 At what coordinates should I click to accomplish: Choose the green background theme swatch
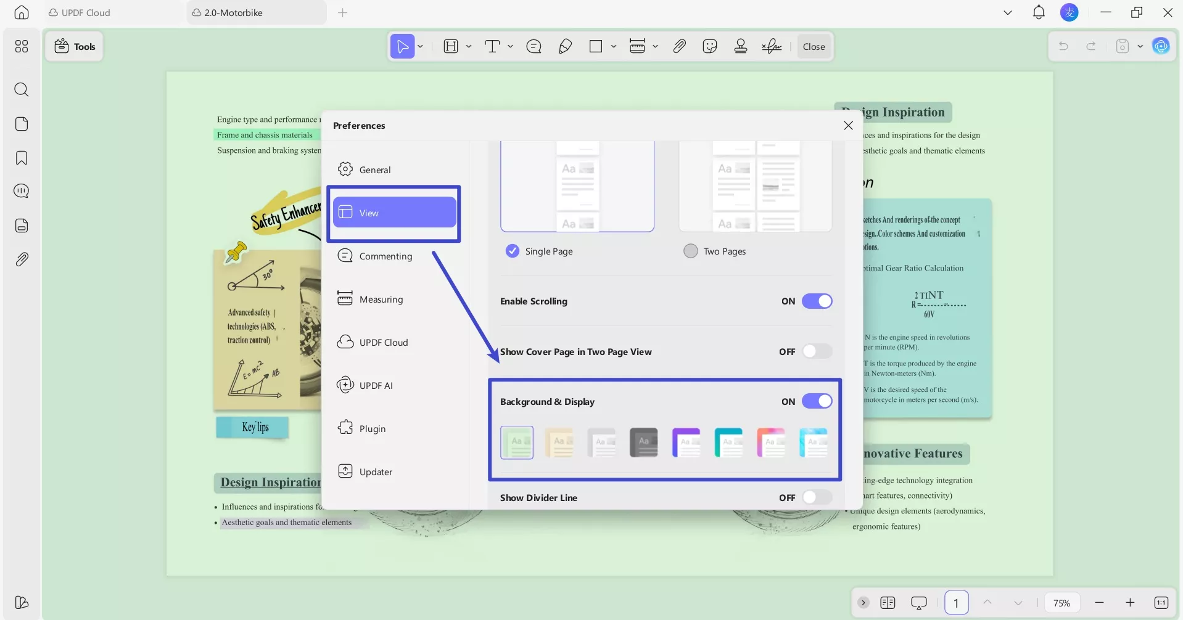[517, 443]
